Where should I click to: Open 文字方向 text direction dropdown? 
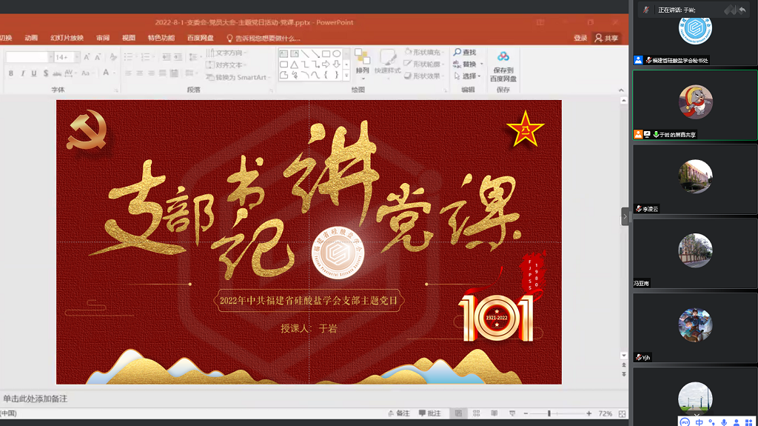pyautogui.click(x=227, y=53)
